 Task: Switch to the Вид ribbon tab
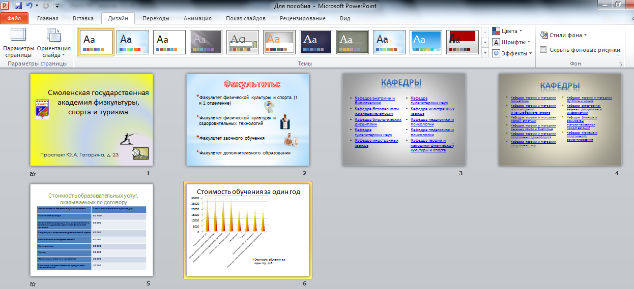click(x=345, y=18)
